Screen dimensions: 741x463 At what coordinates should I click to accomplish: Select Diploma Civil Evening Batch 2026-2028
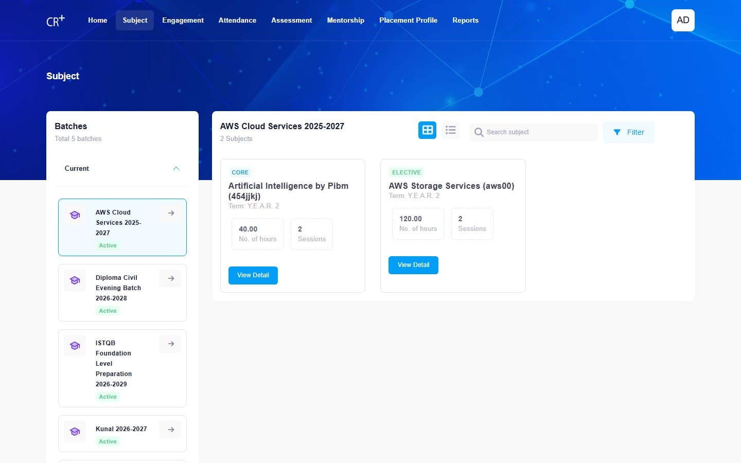(118, 288)
